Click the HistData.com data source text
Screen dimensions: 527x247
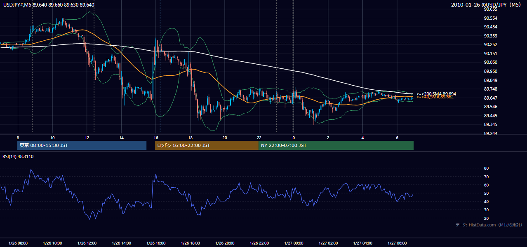[489, 225]
